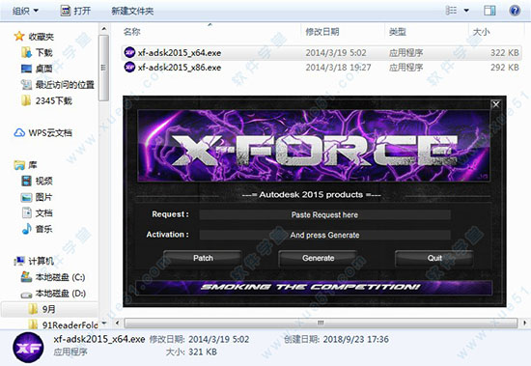Click the Activation input field
531x366 pixels.
coord(324,235)
